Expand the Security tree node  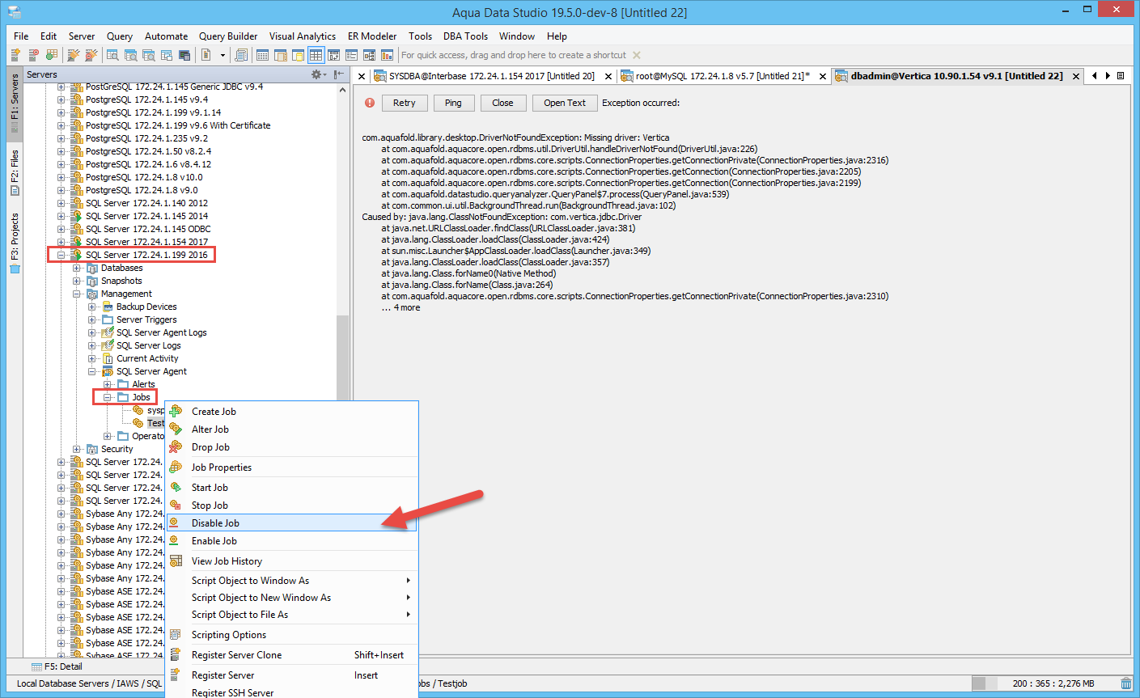point(76,449)
